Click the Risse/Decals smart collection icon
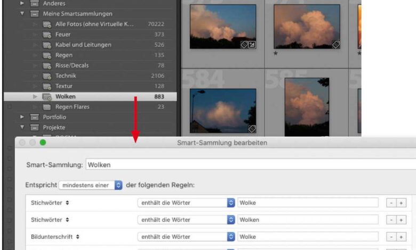This screenshot has width=416, height=250. [x=47, y=65]
